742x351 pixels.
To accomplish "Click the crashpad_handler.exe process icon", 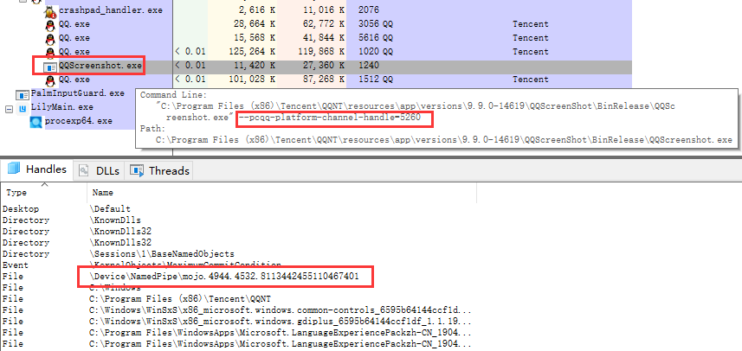I will (x=50, y=10).
